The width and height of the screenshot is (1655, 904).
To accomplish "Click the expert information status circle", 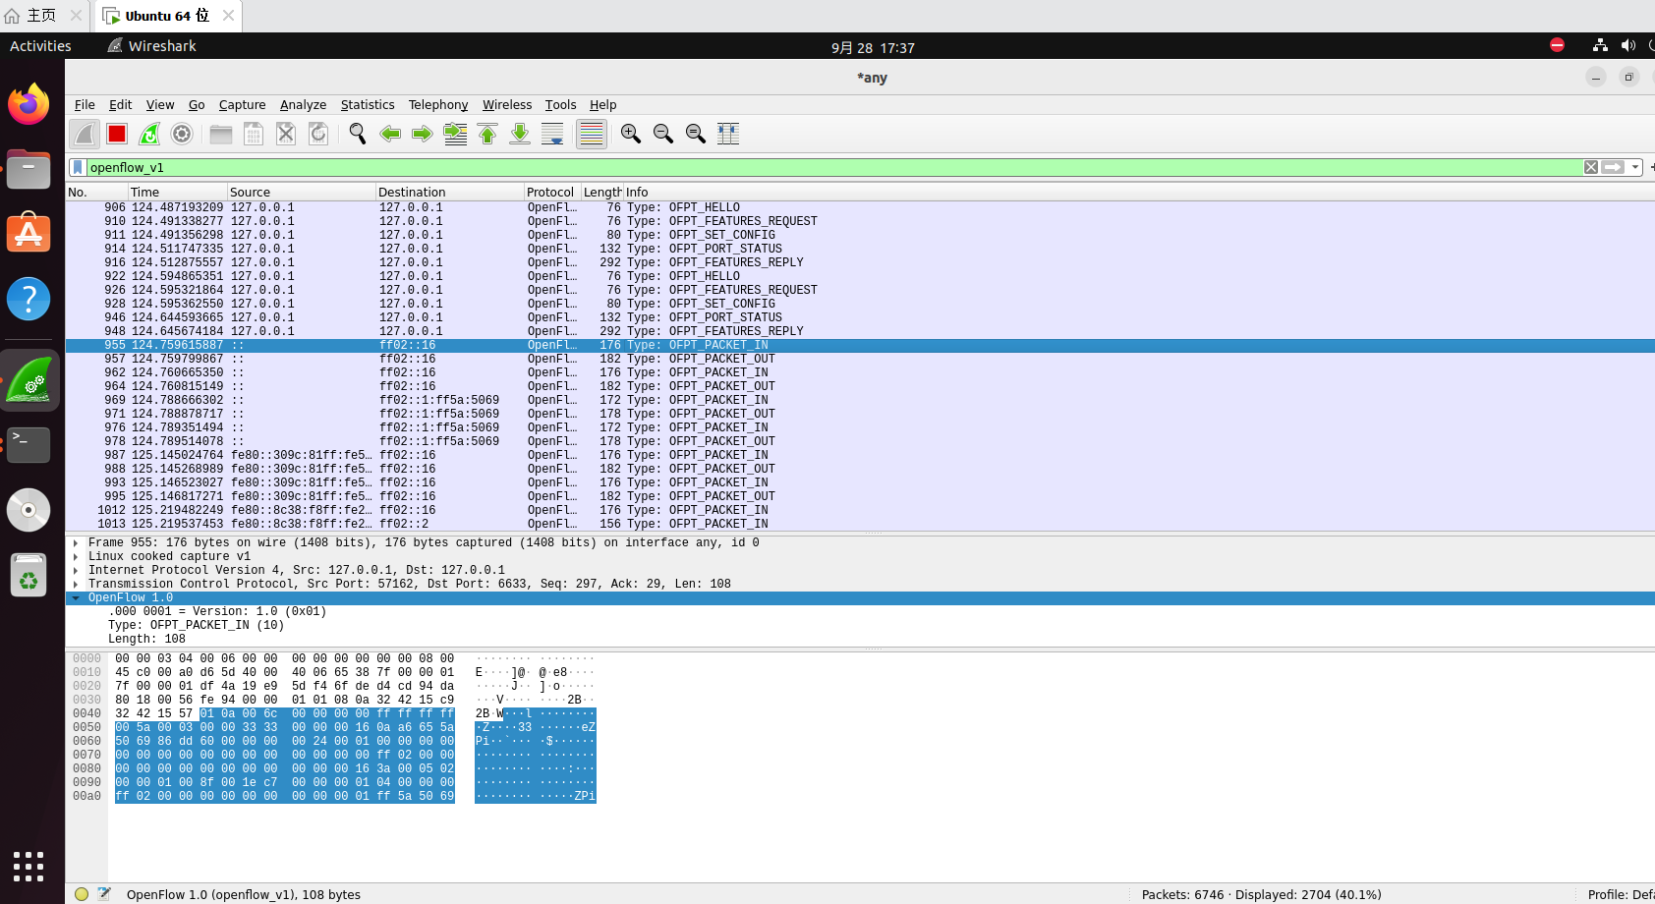I will pyautogui.click(x=82, y=894).
